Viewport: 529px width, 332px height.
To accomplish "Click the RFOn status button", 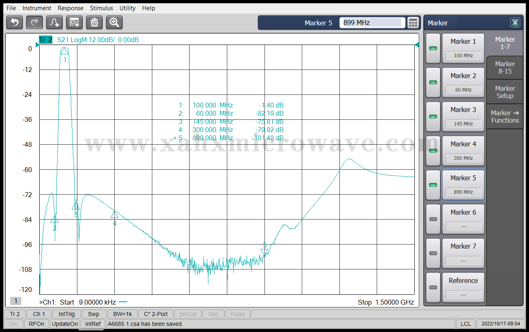I will click(36, 324).
